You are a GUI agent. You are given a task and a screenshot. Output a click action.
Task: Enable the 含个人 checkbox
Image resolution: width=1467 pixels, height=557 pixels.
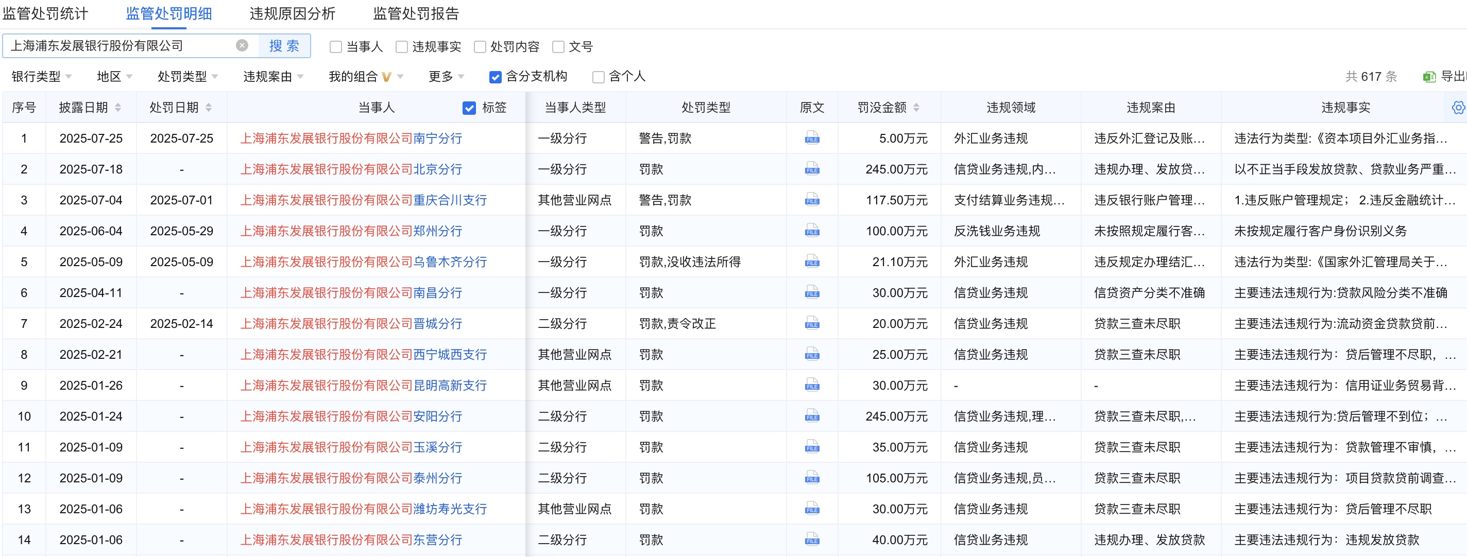tap(598, 77)
